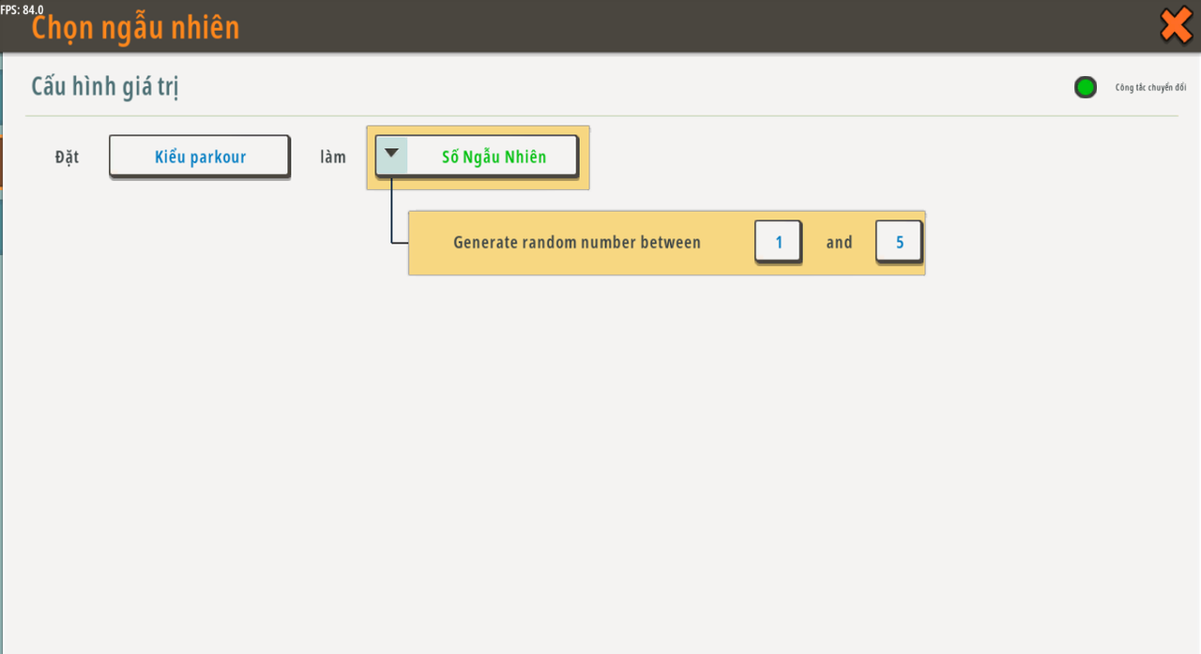Click the orange Chọn ngẫu nhiên title
The height and width of the screenshot is (654, 1201).
coord(136,28)
